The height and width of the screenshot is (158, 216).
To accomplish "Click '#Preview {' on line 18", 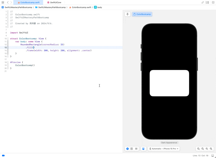I will [x=16, y=62].
